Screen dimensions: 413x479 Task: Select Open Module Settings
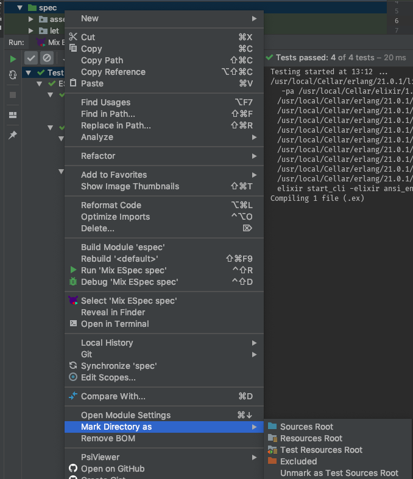click(x=164, y=415)
